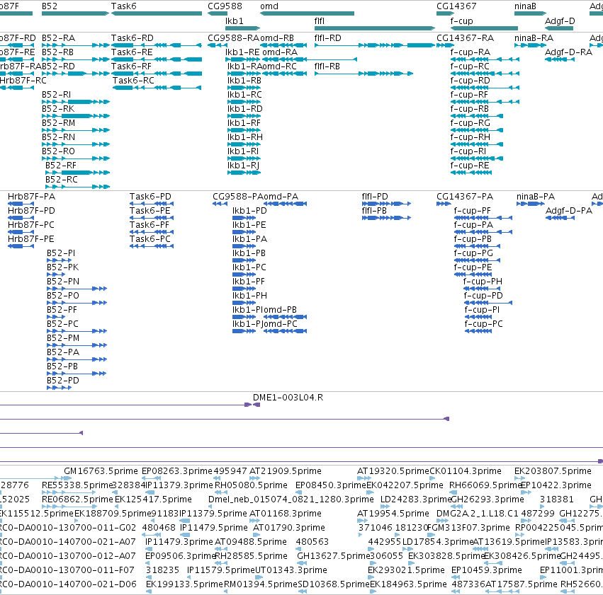Click protein CG14367-PA
This screenshot has height=595, width=603.
465,197
